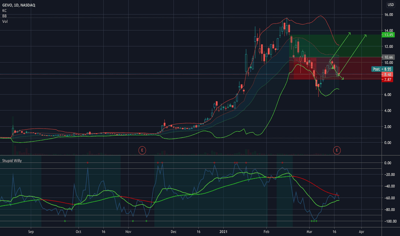Screen dimensions: 400x236
Task: Click the Mar date on time axis
Action: [x=309, y=232]
